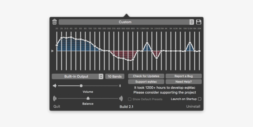Click the 12.5K band slider knob
253x127 pixels.
click(190, 43)
